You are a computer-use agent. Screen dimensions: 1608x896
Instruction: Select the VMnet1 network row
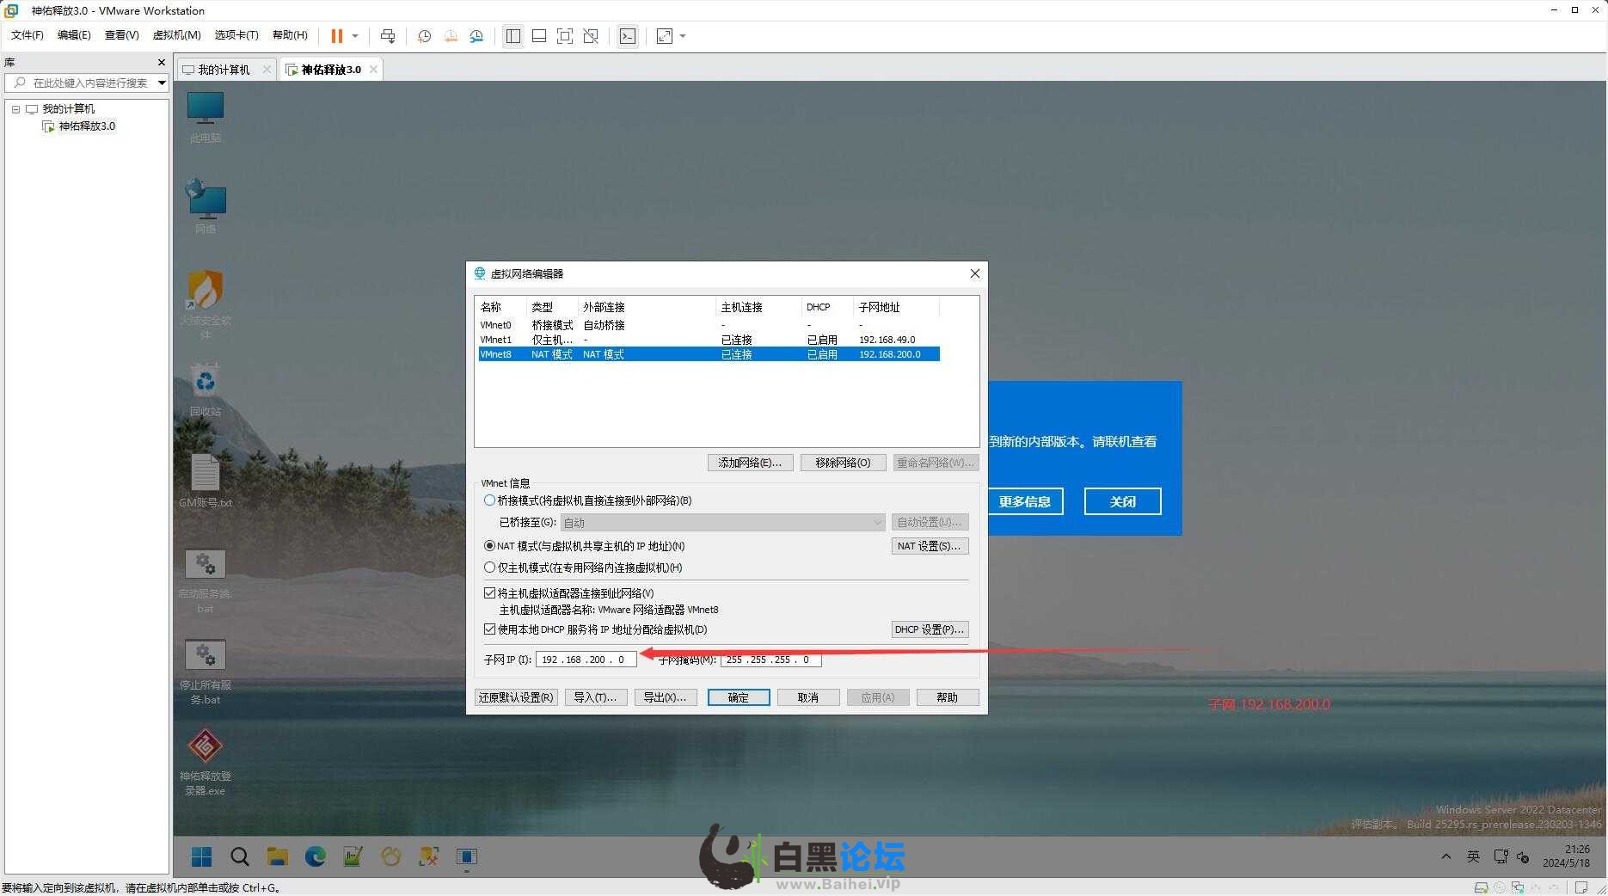tap(709, 340)
